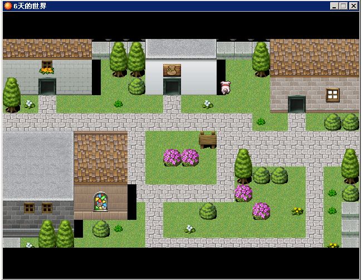
Task: Enter the door below the flower box window
Action: 47,87
